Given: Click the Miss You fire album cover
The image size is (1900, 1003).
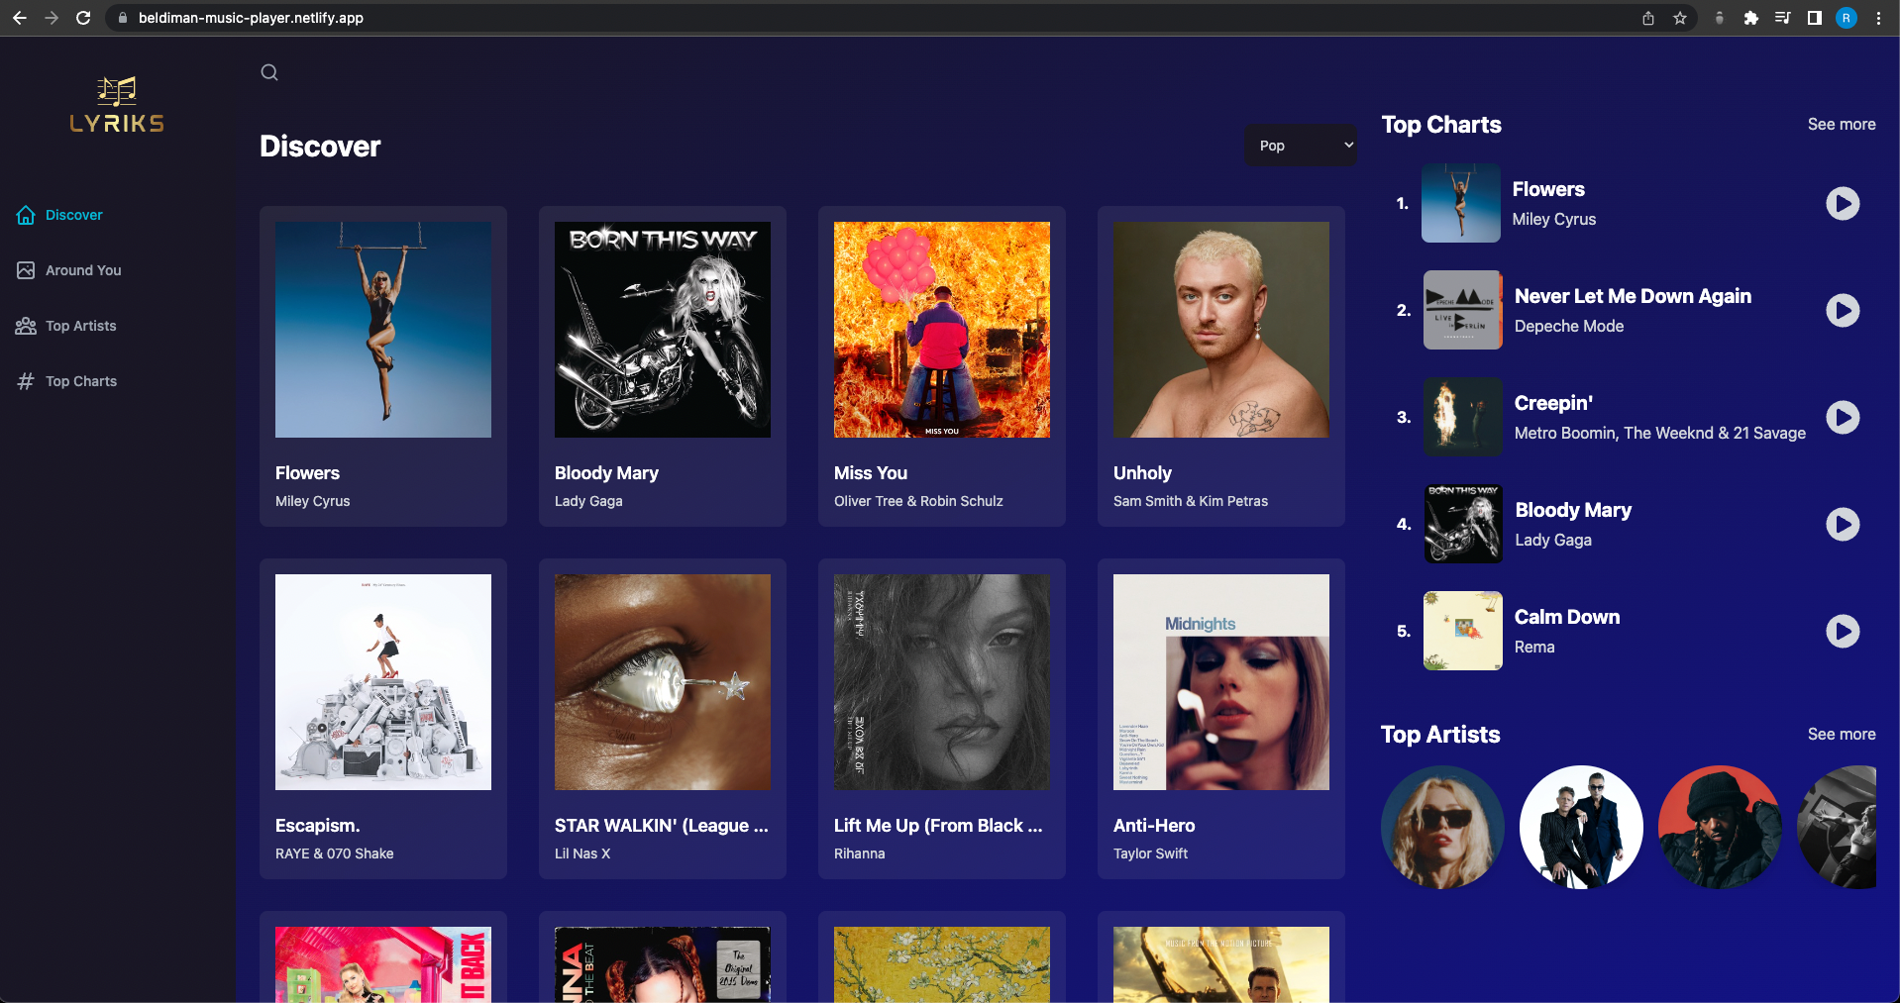Looking at the screenshot, I should tap(942, 330).
